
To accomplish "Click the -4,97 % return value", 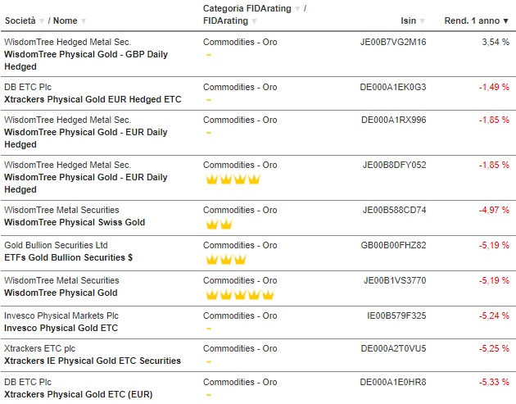I will 494,210.
